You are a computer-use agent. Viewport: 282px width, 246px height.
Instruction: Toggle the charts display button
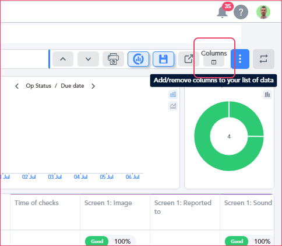(138, 59)
